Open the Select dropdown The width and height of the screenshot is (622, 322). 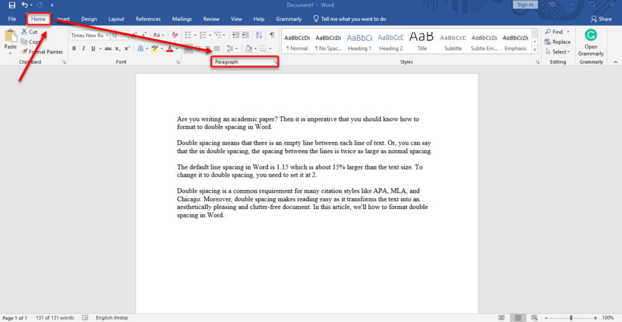(x=558, y=52)
